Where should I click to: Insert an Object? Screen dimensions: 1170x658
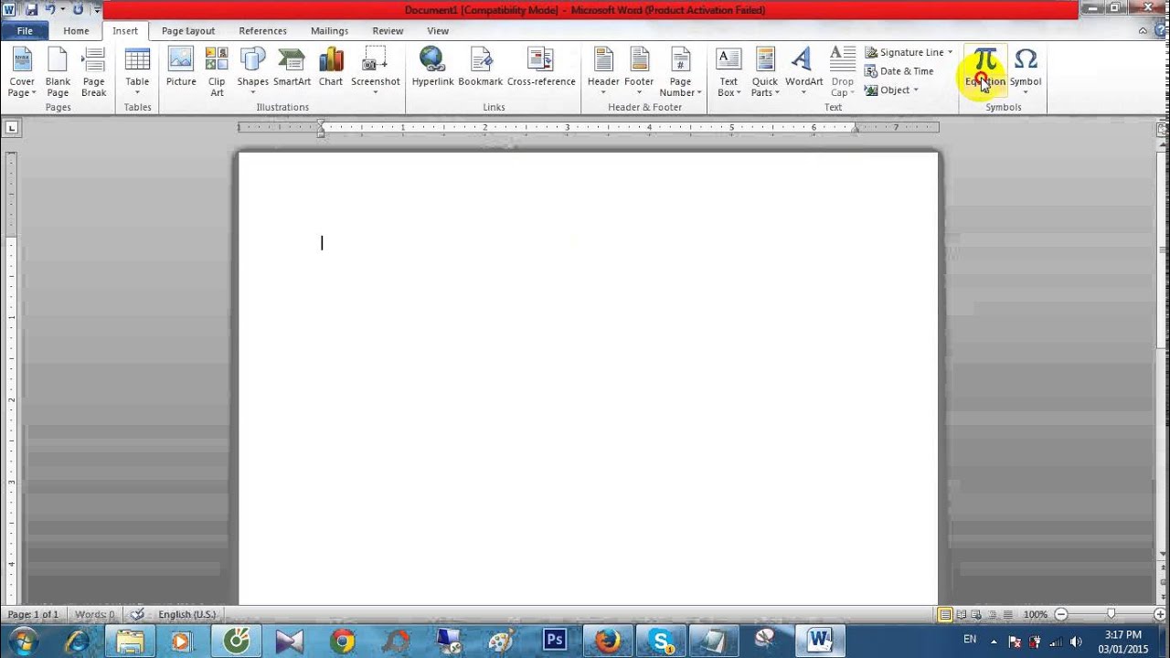[888, 90]
